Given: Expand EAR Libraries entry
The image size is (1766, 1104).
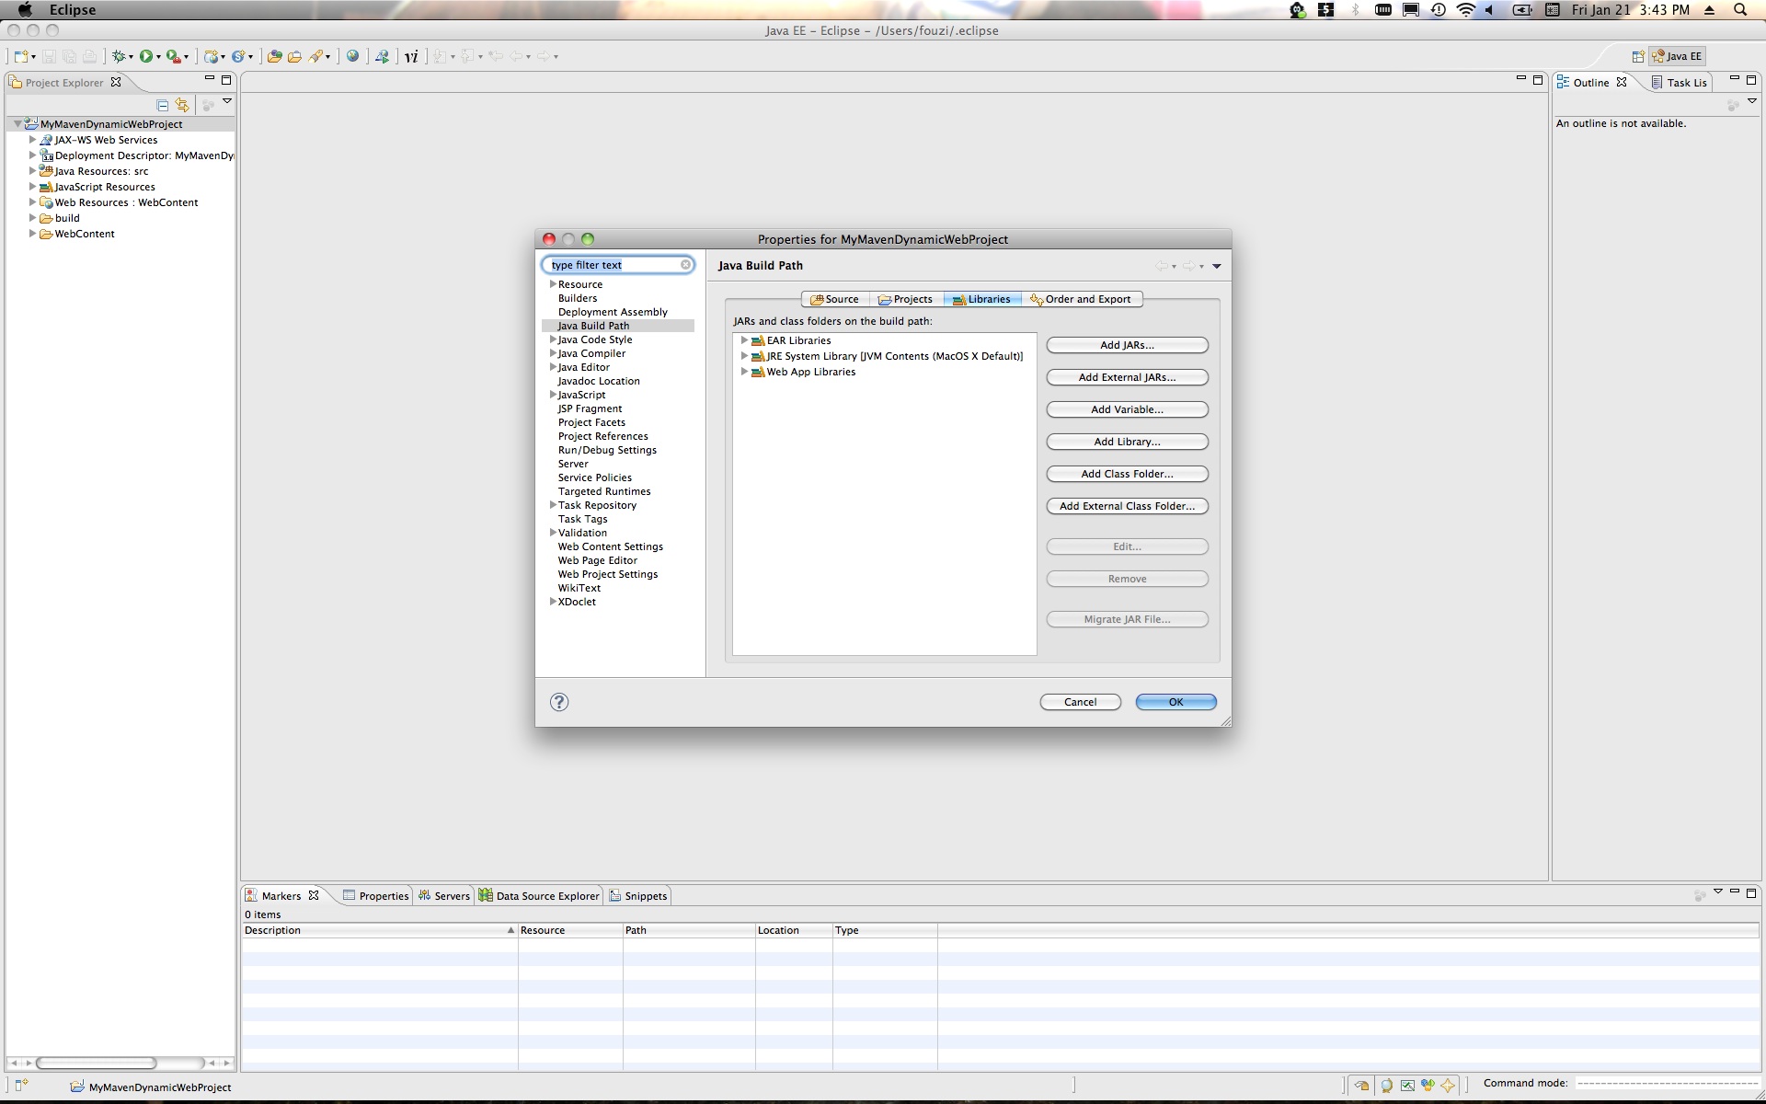Looking at the screenshot, I should [744, 340].
